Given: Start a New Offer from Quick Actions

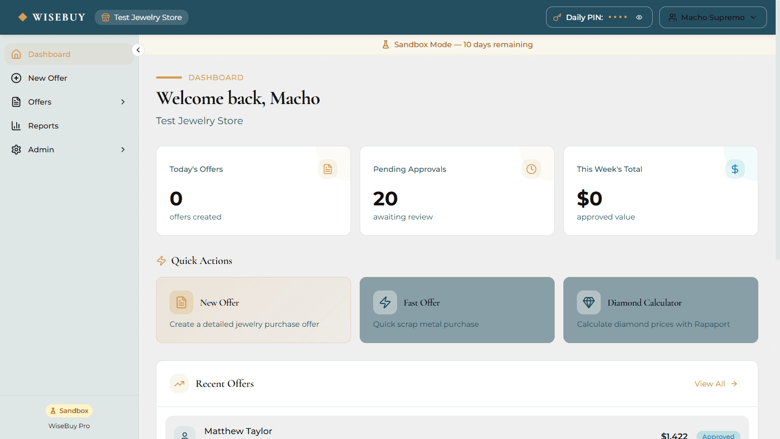Looking at the screenshot, I should click(253, 309).
